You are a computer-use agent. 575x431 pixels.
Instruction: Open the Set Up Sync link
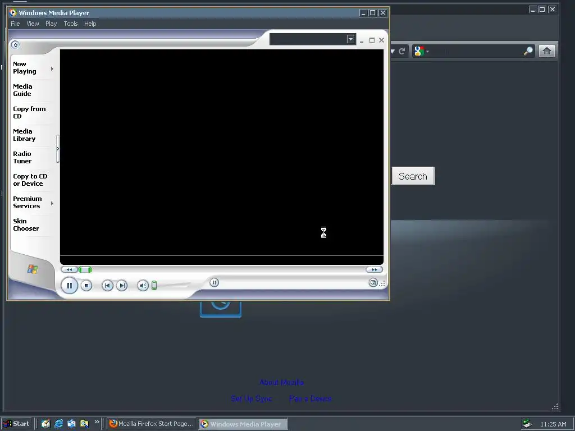(252, 398)
